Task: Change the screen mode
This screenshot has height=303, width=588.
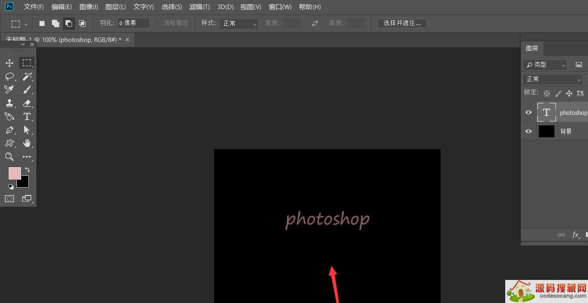Action: coord(27,199)
